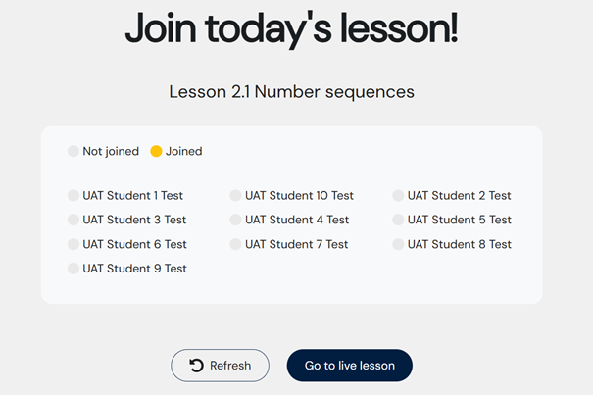Click the grey Not joined legend dot
This screenshot has height=395, width=593.
point(74,151)
